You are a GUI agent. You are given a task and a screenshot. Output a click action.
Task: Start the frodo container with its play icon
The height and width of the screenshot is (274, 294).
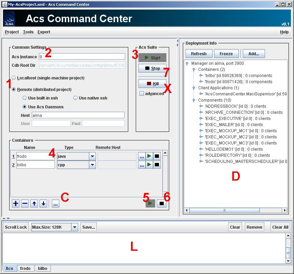point(149,156)
